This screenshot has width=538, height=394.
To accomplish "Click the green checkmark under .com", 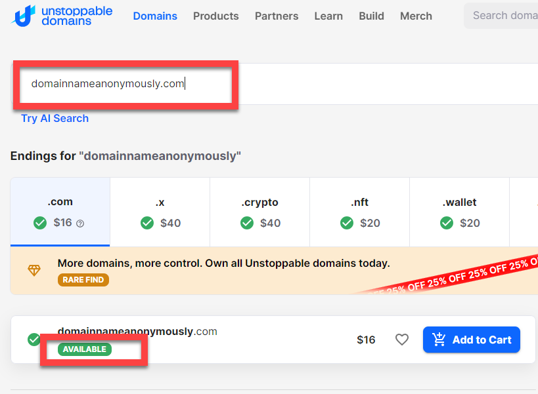I will coord(40,223).
